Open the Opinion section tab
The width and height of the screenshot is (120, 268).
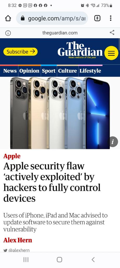(29, 71)
